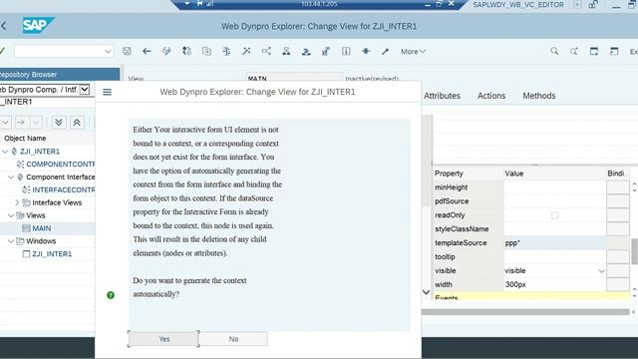Select the MAIN view tree item
638x359 pixels.
pos(42,228)
